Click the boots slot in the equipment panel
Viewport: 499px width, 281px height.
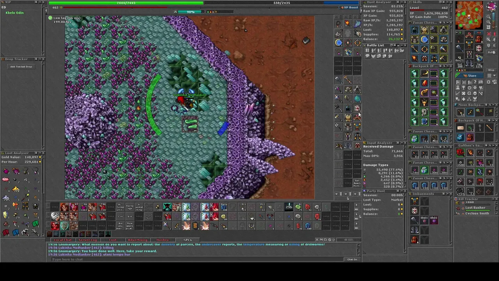469,63
